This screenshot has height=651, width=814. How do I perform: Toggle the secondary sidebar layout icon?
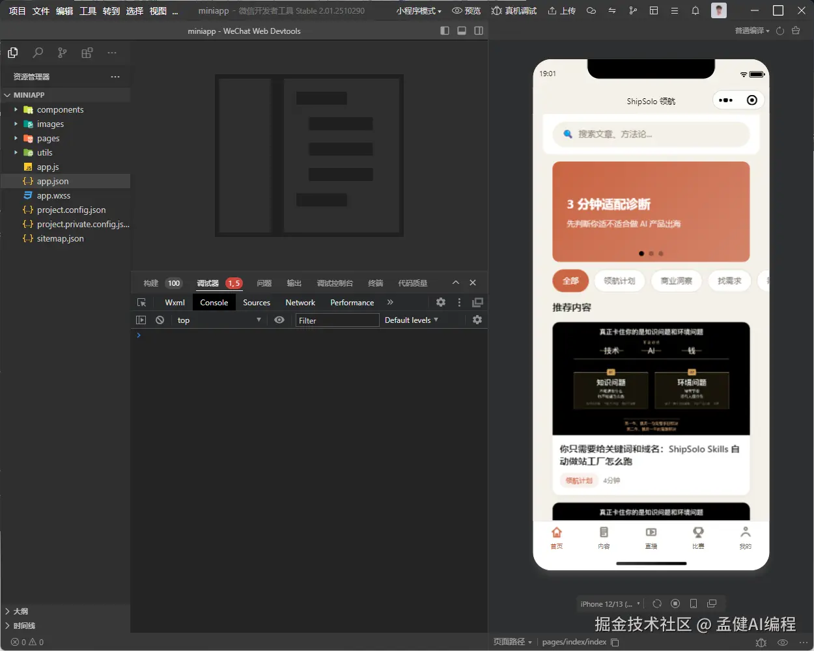coord(479,31)
